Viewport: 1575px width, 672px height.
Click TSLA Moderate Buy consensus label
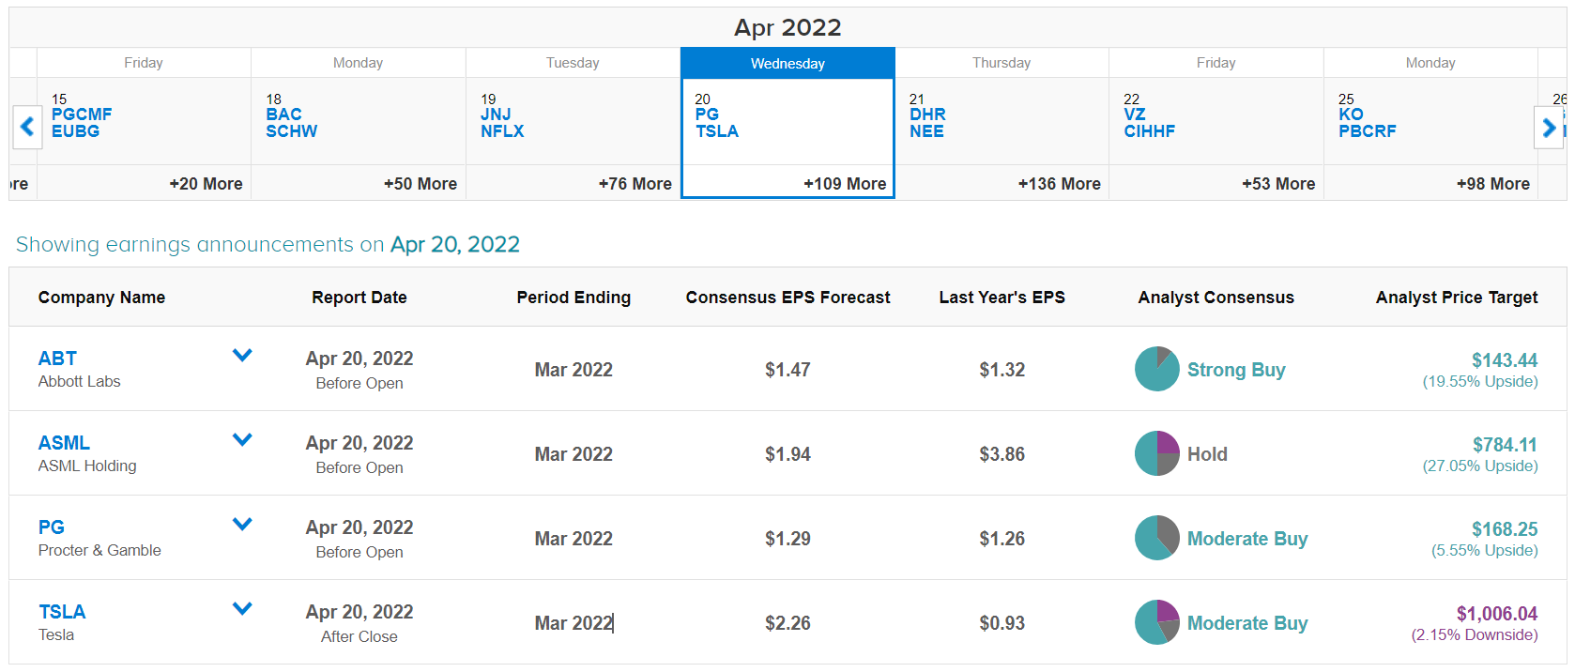(1247, 623)
